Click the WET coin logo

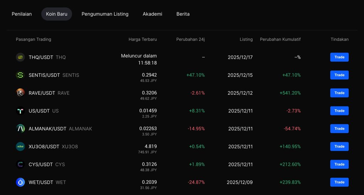coord(20,182)
